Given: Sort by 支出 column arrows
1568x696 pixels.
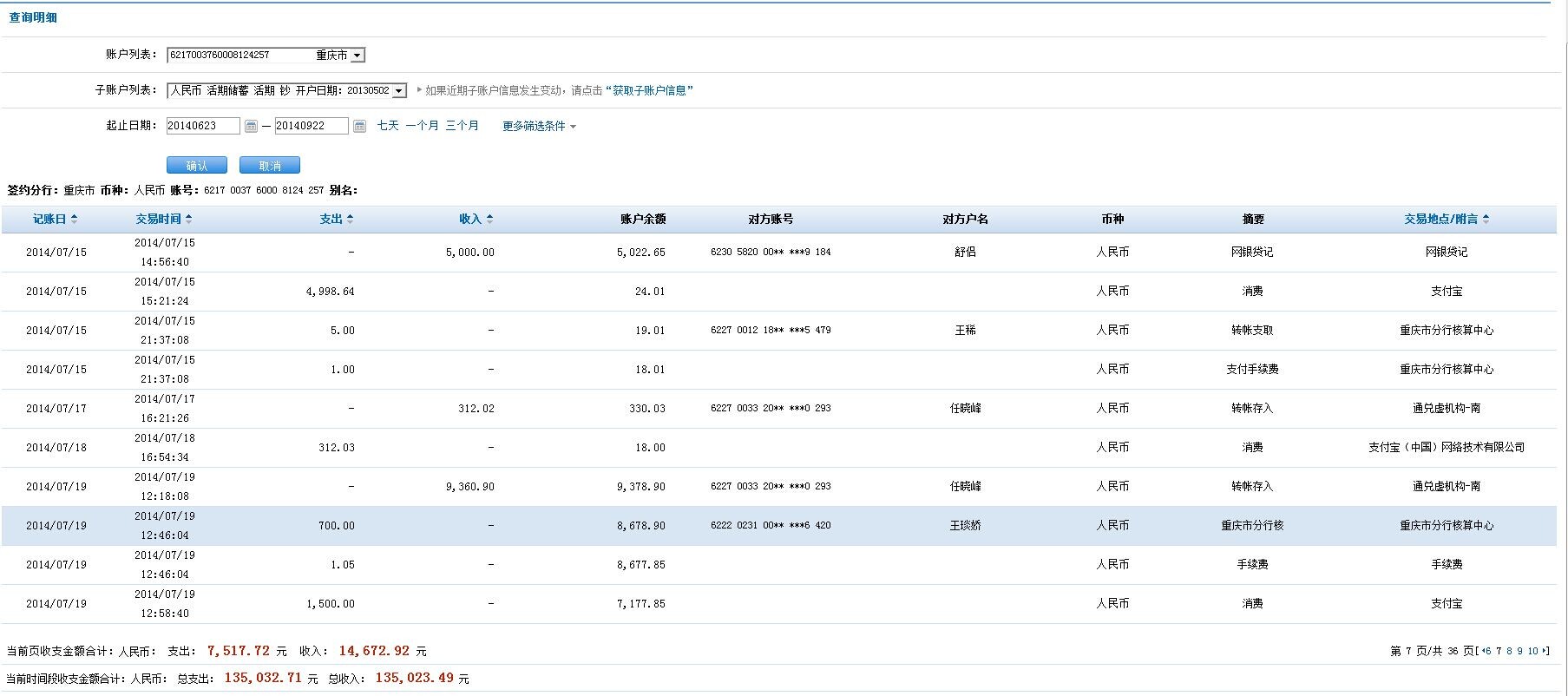Looking at the screenshot, I should tap(350, 220).
